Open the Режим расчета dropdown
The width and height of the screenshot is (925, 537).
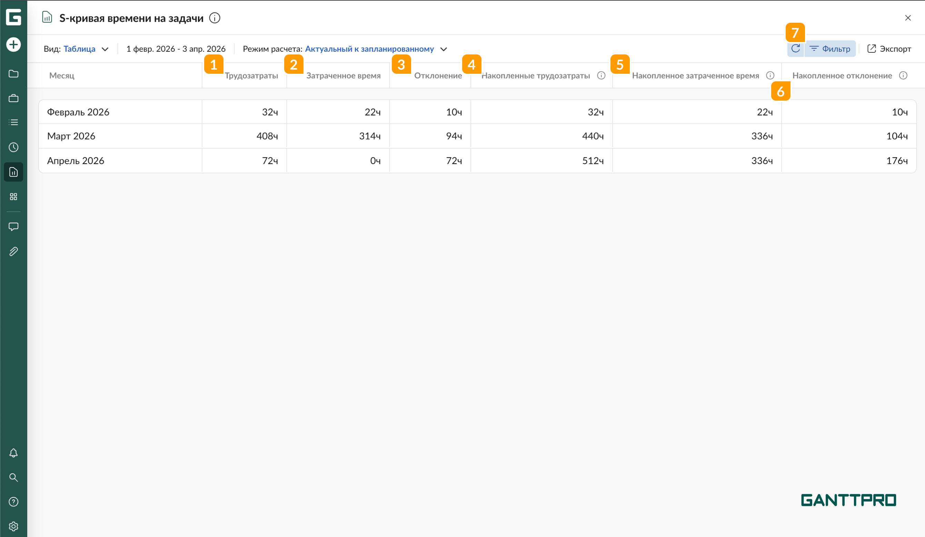pos(369,49)
